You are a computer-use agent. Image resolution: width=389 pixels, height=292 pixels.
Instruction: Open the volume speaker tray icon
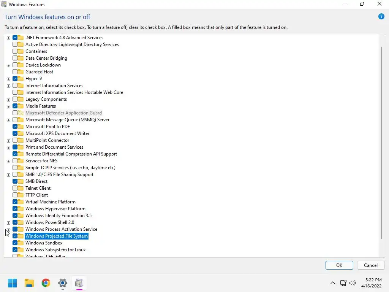(352, 283)
